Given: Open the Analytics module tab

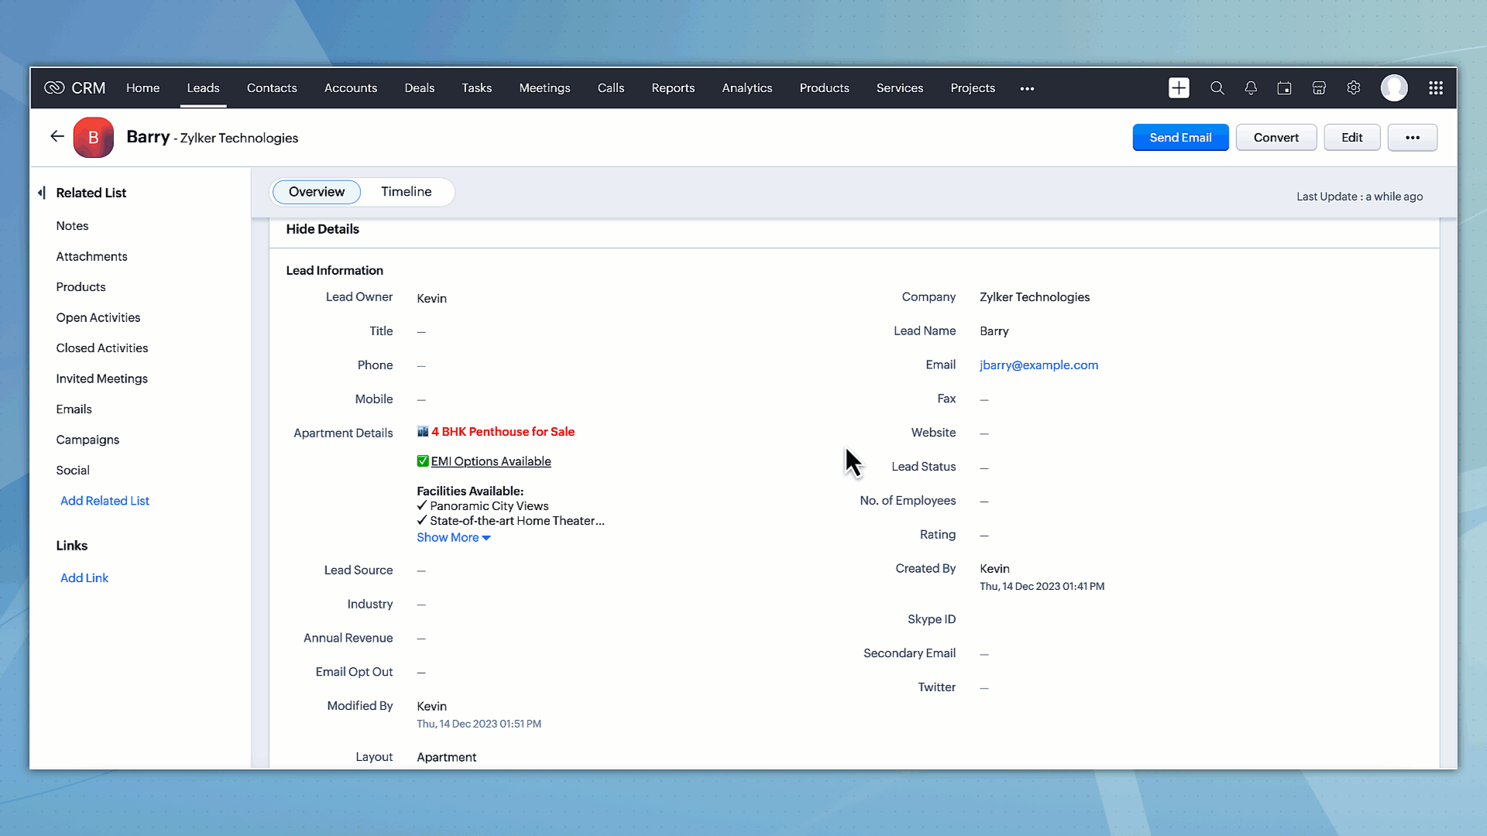Looking at the screenshot, I should pos(747,88).
